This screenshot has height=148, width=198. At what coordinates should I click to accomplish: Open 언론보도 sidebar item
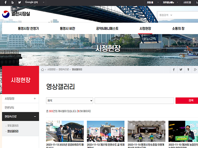point(21,108)
